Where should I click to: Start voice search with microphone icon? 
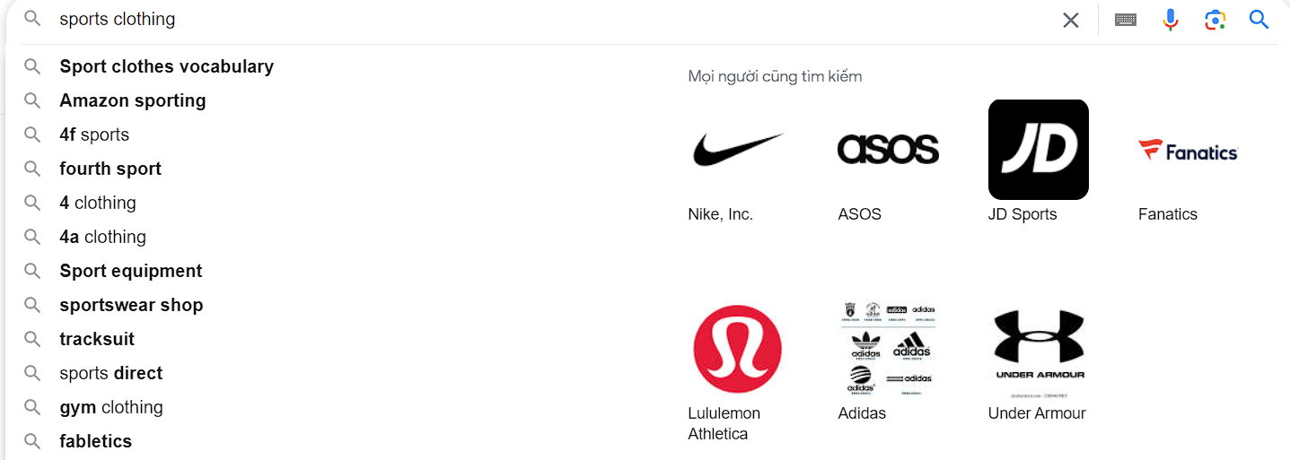pyautogui.click(x=1171, y=20)
